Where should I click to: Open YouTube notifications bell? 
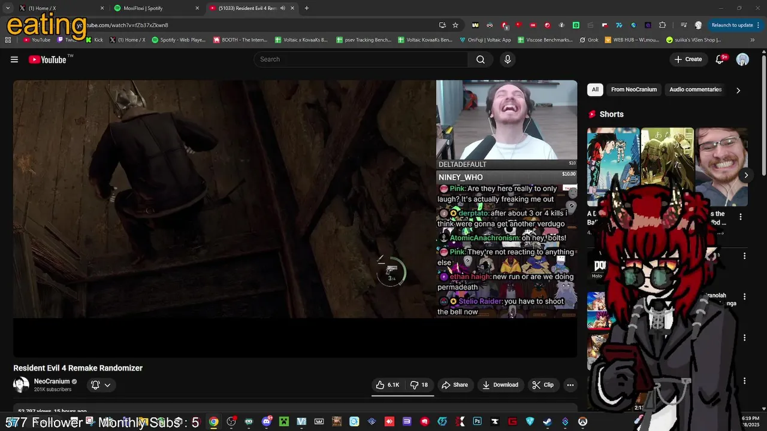pos(720,59)
